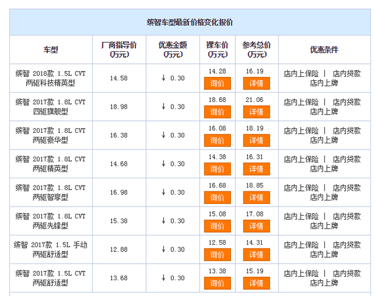Open 详情 under total price 14.31

pyautogui.click(x=257, y=255)
